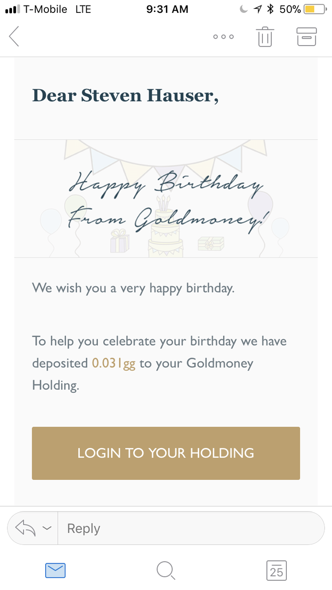
Task: Open the Calendar tab showing 25
Action: pyautogui.click(x=277, y=571)
